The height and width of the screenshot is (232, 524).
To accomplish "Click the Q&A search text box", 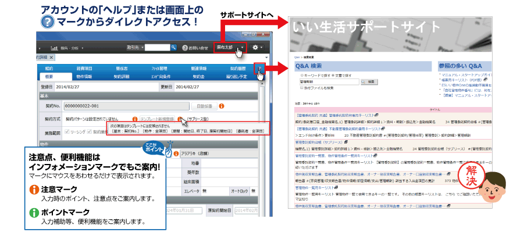I will [330, 81].
